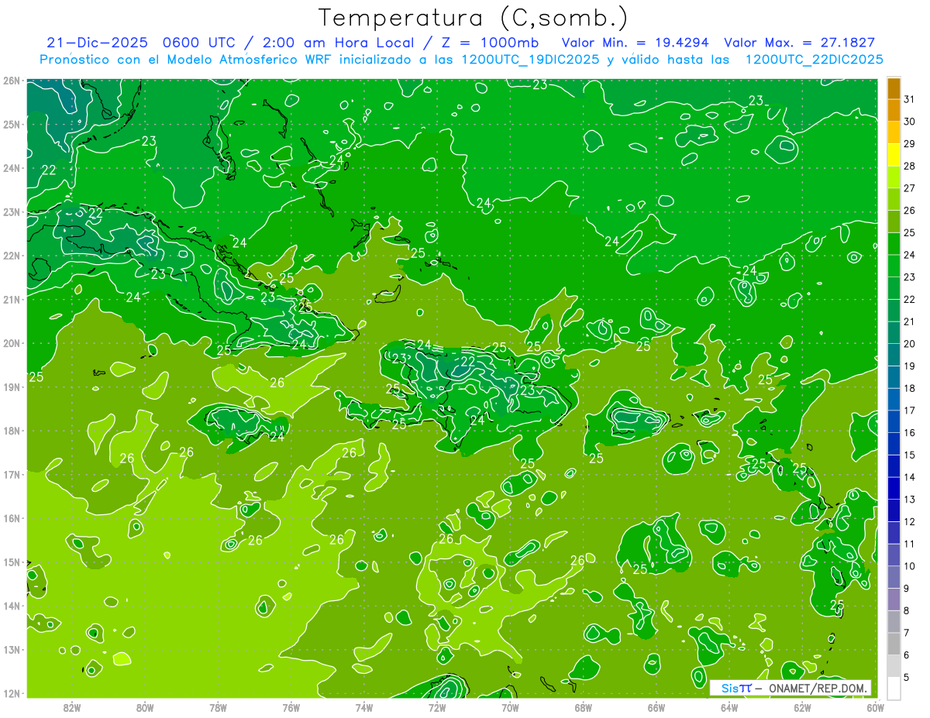This screenshot has width=930, height=718.
Task: Click the '62W' longitude axis label
Action: 802,707
